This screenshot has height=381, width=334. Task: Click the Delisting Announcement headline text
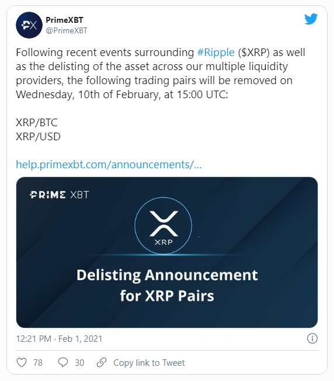(167, 286)
